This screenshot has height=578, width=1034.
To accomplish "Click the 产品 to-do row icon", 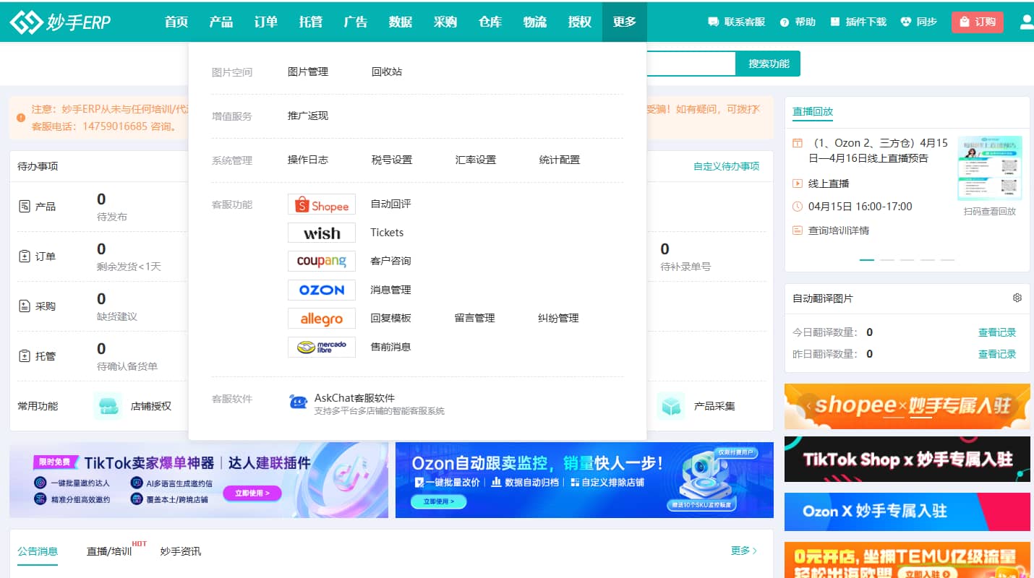I will pos(25,207).
